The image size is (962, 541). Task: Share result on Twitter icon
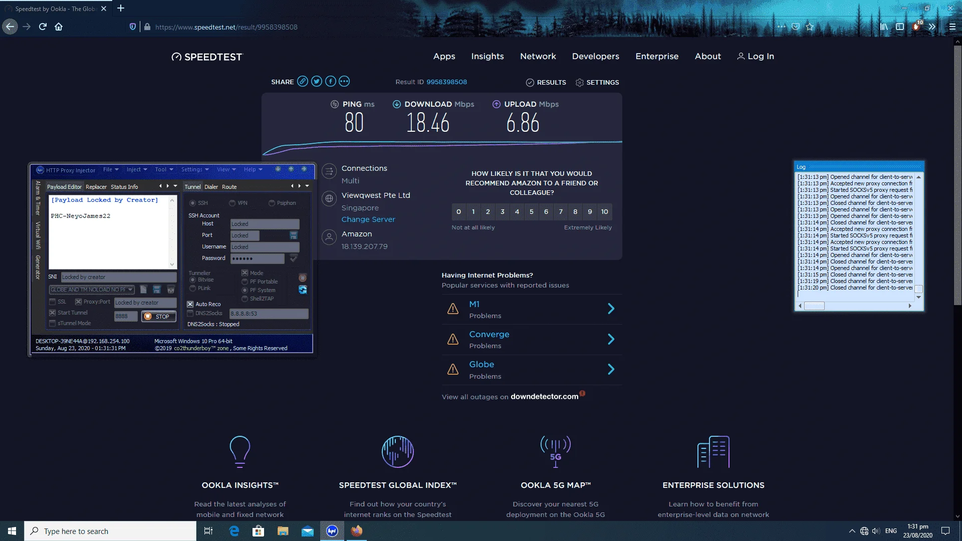pos(316,82)
